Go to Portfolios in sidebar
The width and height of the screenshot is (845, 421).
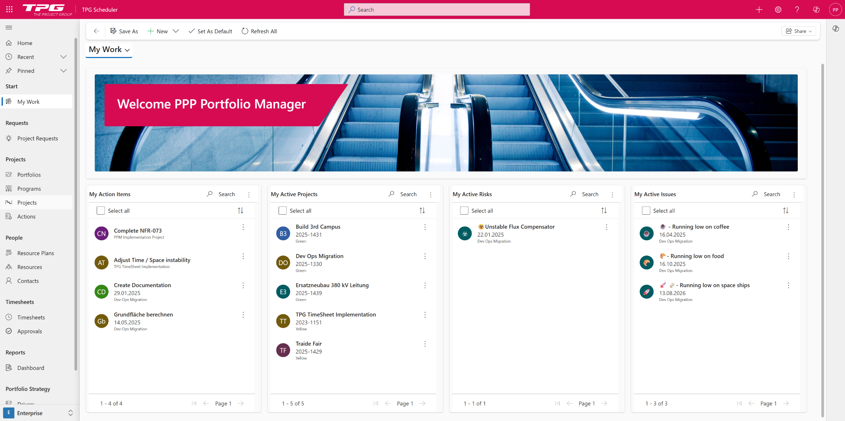(x=29, y=175)
